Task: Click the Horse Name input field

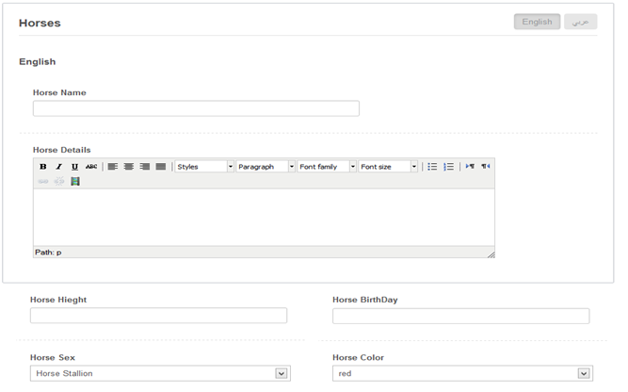Action: pyautogui.click(x=196, y=108)
